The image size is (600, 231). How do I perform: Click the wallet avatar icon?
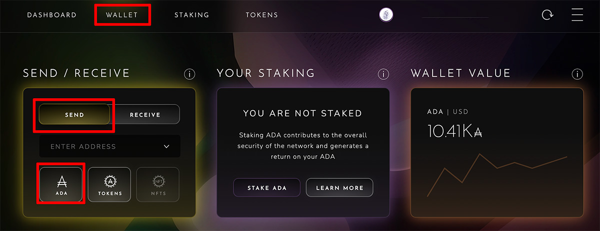[386, 15]
